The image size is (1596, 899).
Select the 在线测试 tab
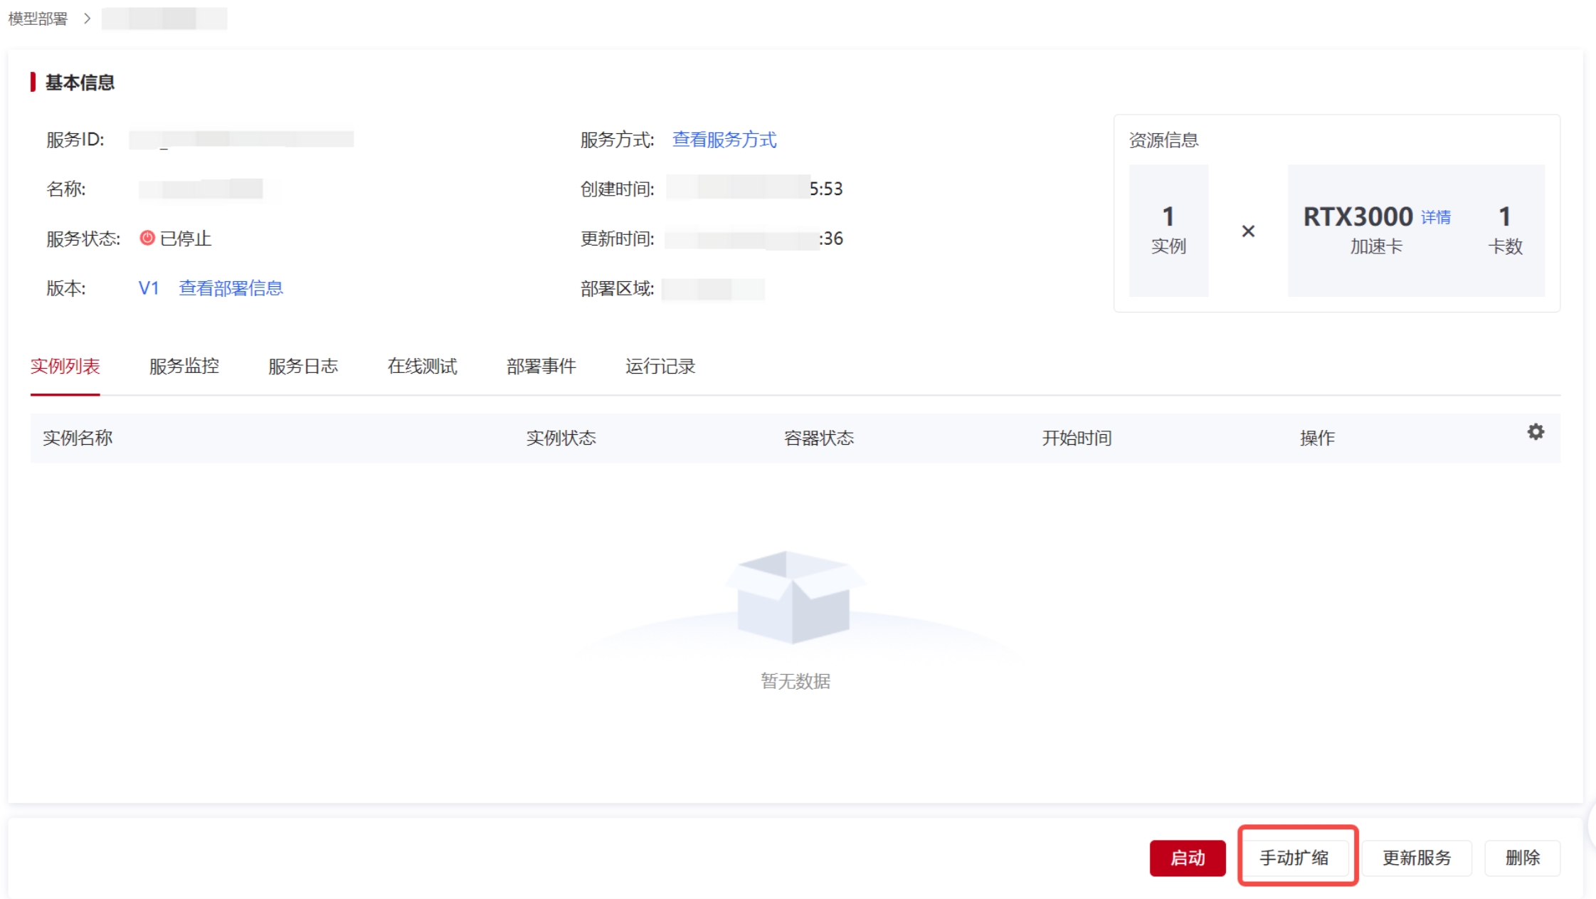422,367
